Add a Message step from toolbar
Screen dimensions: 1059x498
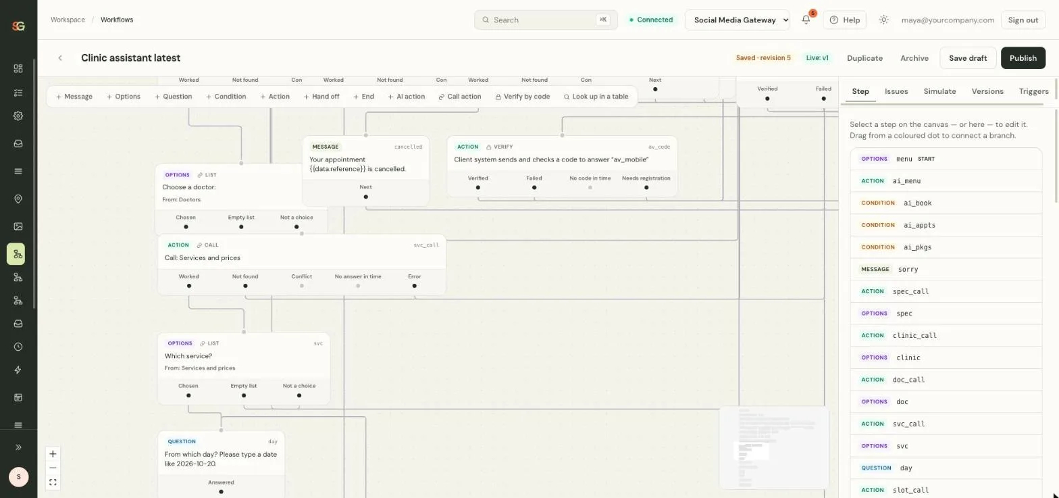tap(74, 97)
